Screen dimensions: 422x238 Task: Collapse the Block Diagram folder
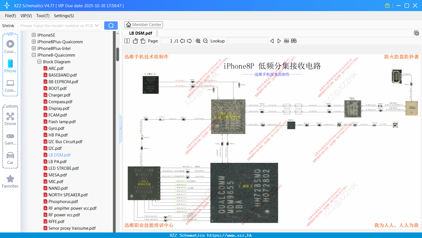(39, 62)
